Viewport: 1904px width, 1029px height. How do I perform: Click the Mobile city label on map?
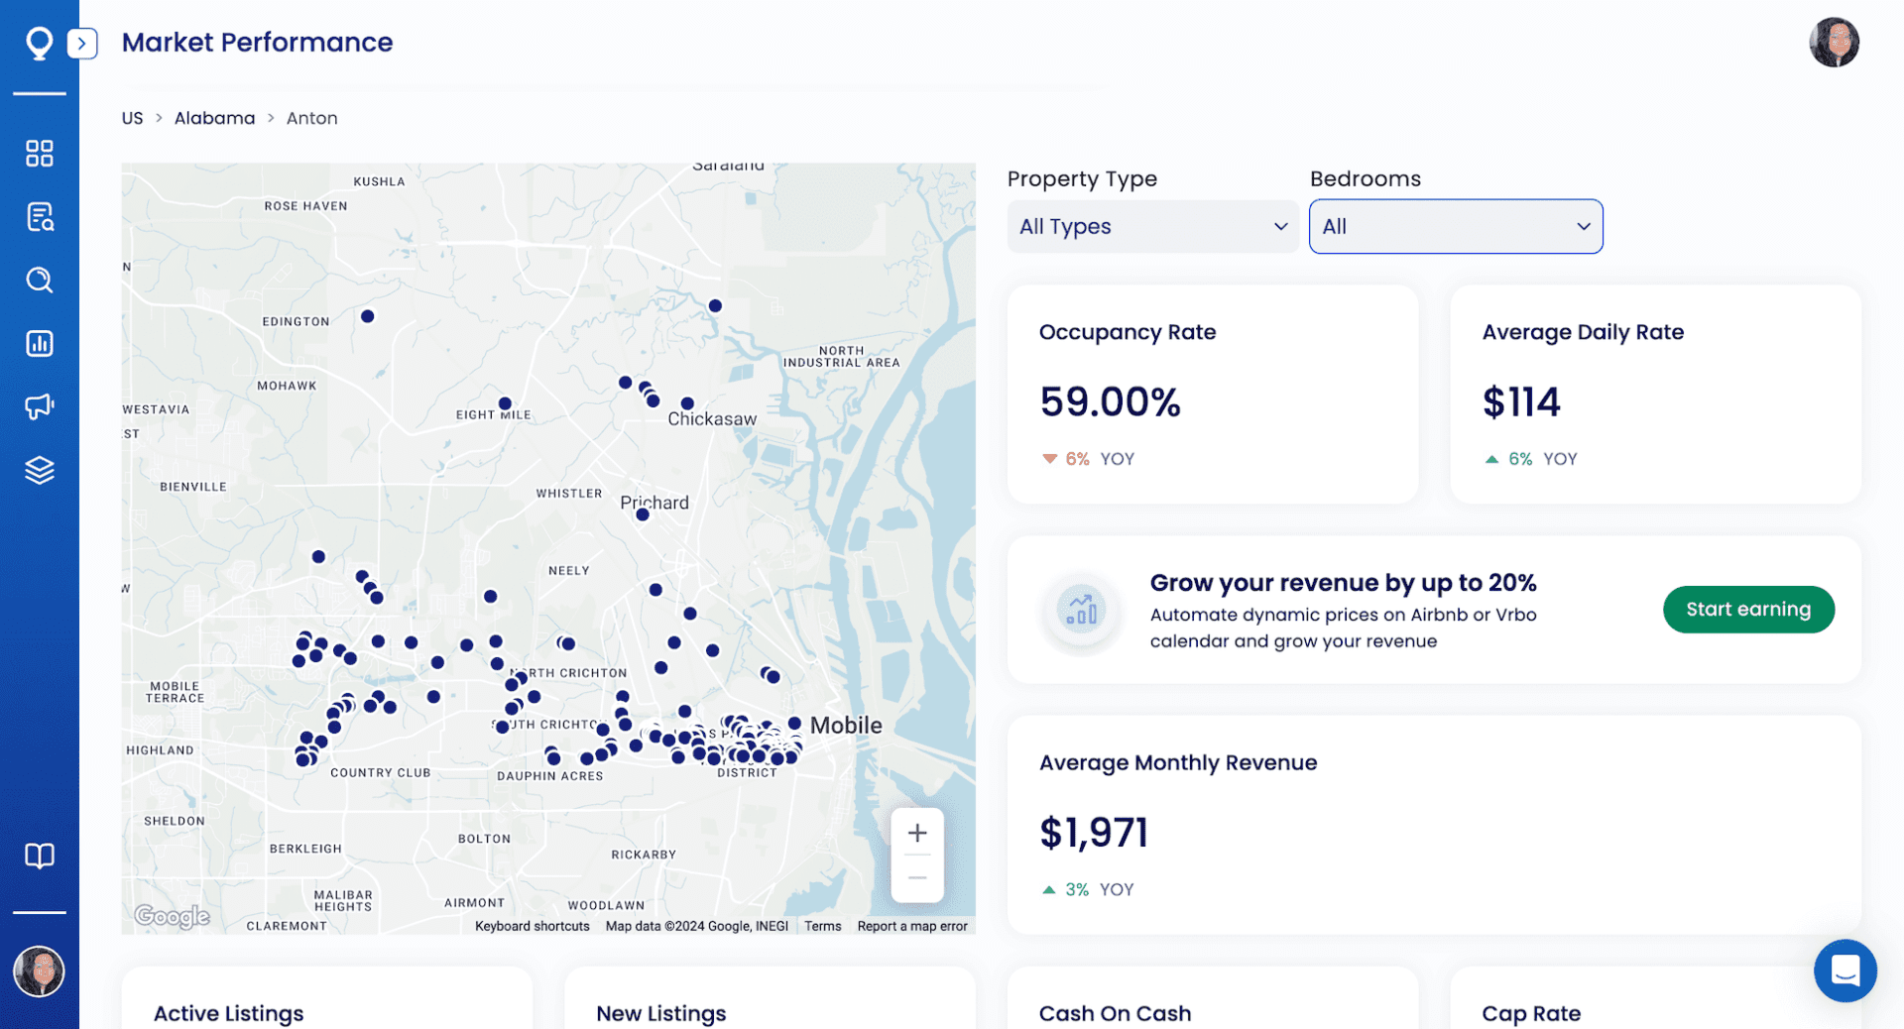coord(846,726)
